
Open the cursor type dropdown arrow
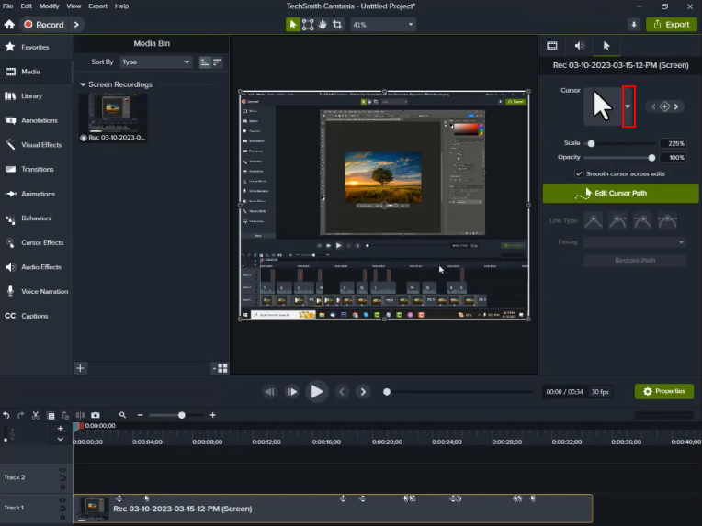(x=628, y=106)
